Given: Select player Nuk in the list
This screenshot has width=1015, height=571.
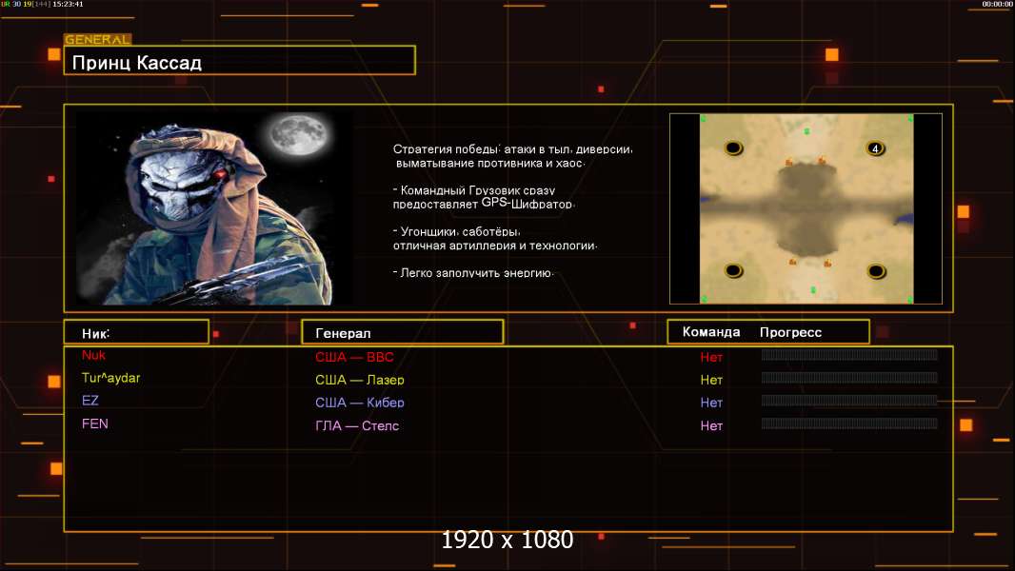Looking at the screenshot, I should (93, 355).
